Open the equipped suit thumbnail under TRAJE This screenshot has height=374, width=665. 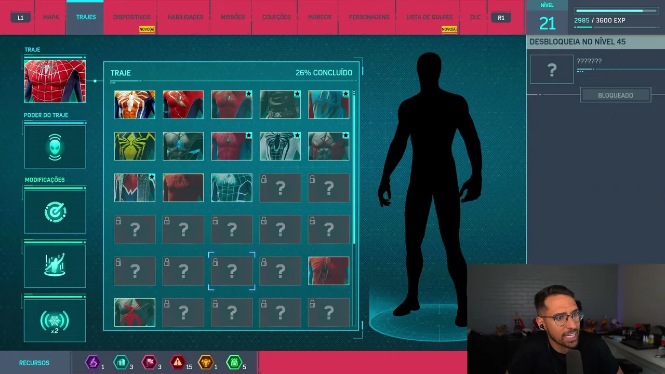tap(55, 81)
